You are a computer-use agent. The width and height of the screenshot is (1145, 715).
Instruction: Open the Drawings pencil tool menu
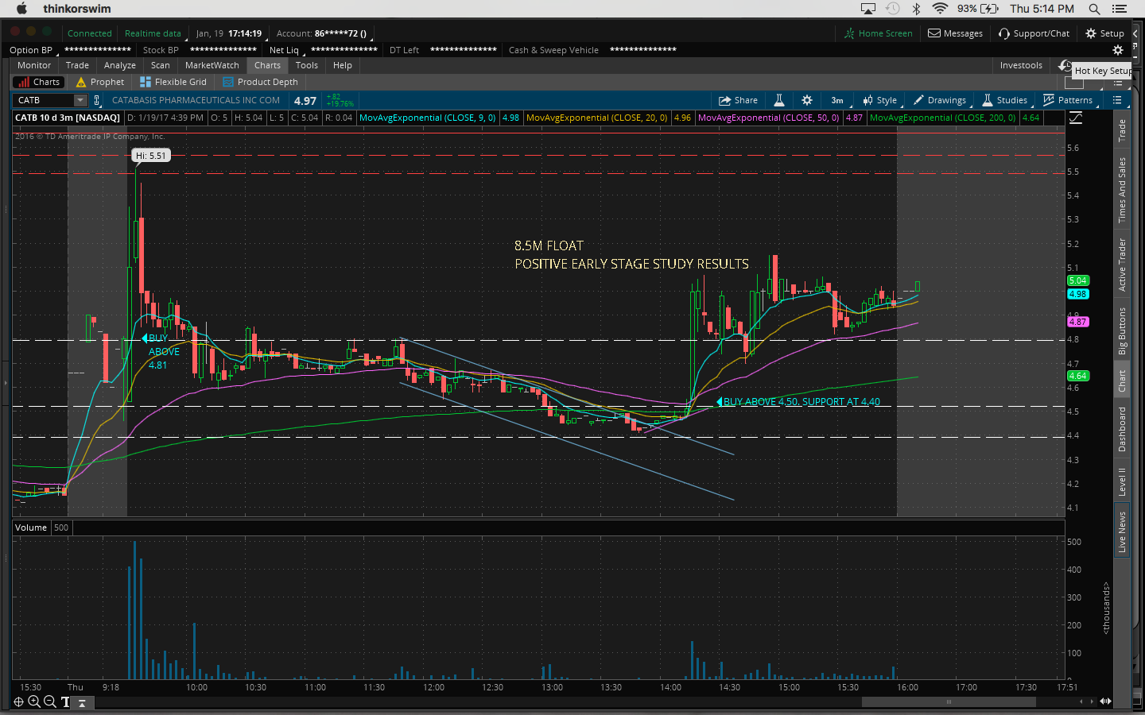(939, 100)
